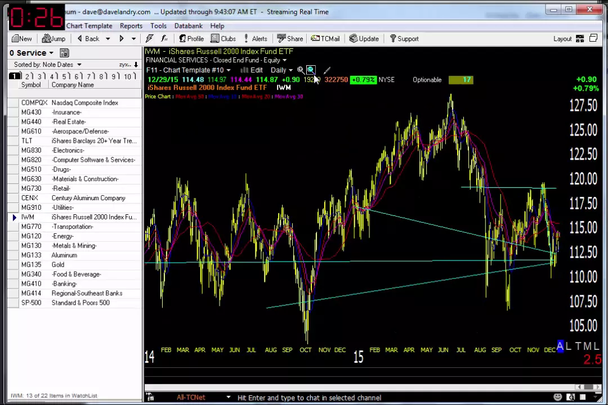Viewport: 608px width, 405px height.
Task: Select SP-500 Standard & Poors 500 row
Action: (74, 303)
